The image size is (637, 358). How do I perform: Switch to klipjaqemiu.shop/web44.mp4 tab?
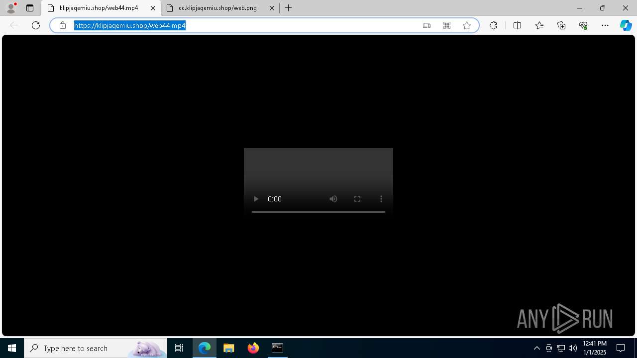point(99,8)
